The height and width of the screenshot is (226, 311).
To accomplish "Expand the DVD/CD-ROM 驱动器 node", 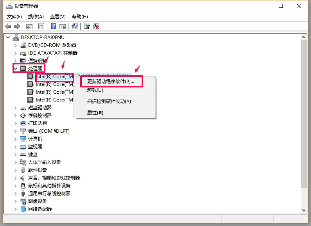I will pyautogui.click(x=16, y=45).
